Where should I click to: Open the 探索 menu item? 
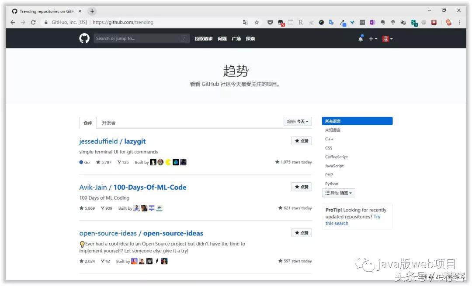point(250,38)
